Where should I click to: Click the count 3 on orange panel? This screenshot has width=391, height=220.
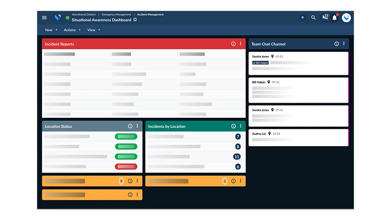tap(224, 181)
